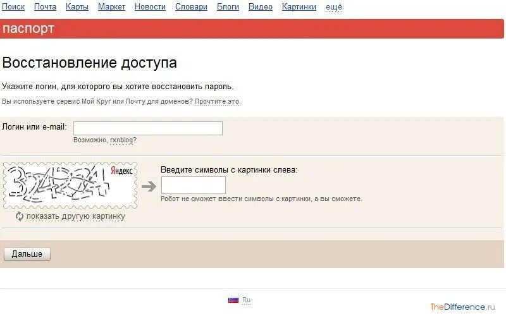Focus the captcha symbols input field
Viewport: 506px width, 318px height.
pyautogui.click(x=194, y=185)
